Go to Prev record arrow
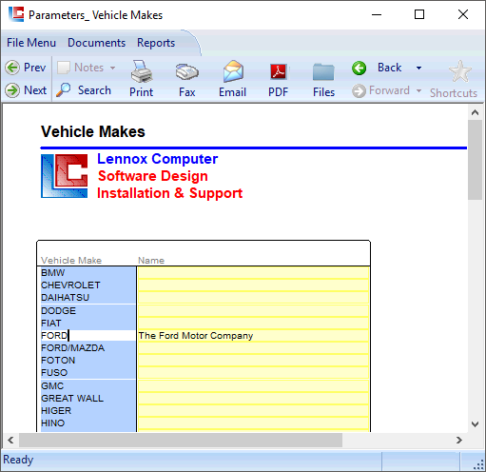Image resolution: width=486 pixels, height=472 pixels. coord(12,68)
